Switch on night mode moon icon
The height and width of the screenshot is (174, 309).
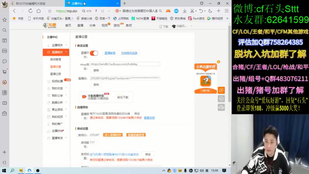pyautogui.click(x=210, y=11)
